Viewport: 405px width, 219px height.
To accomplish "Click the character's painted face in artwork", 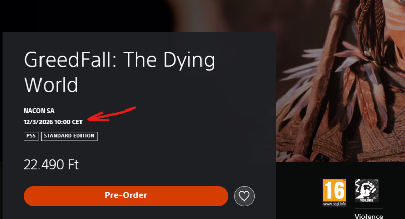I will pyautogui.click(x=395, y=13).
